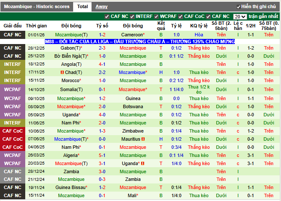Click the Somalia(T) team name
Image resolution: width=281 pixels, height=201 pixels.
click(71, 89)
